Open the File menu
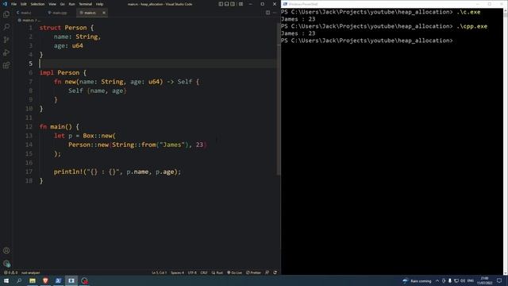Screen dimensions: 508x286 pos(14,4)
